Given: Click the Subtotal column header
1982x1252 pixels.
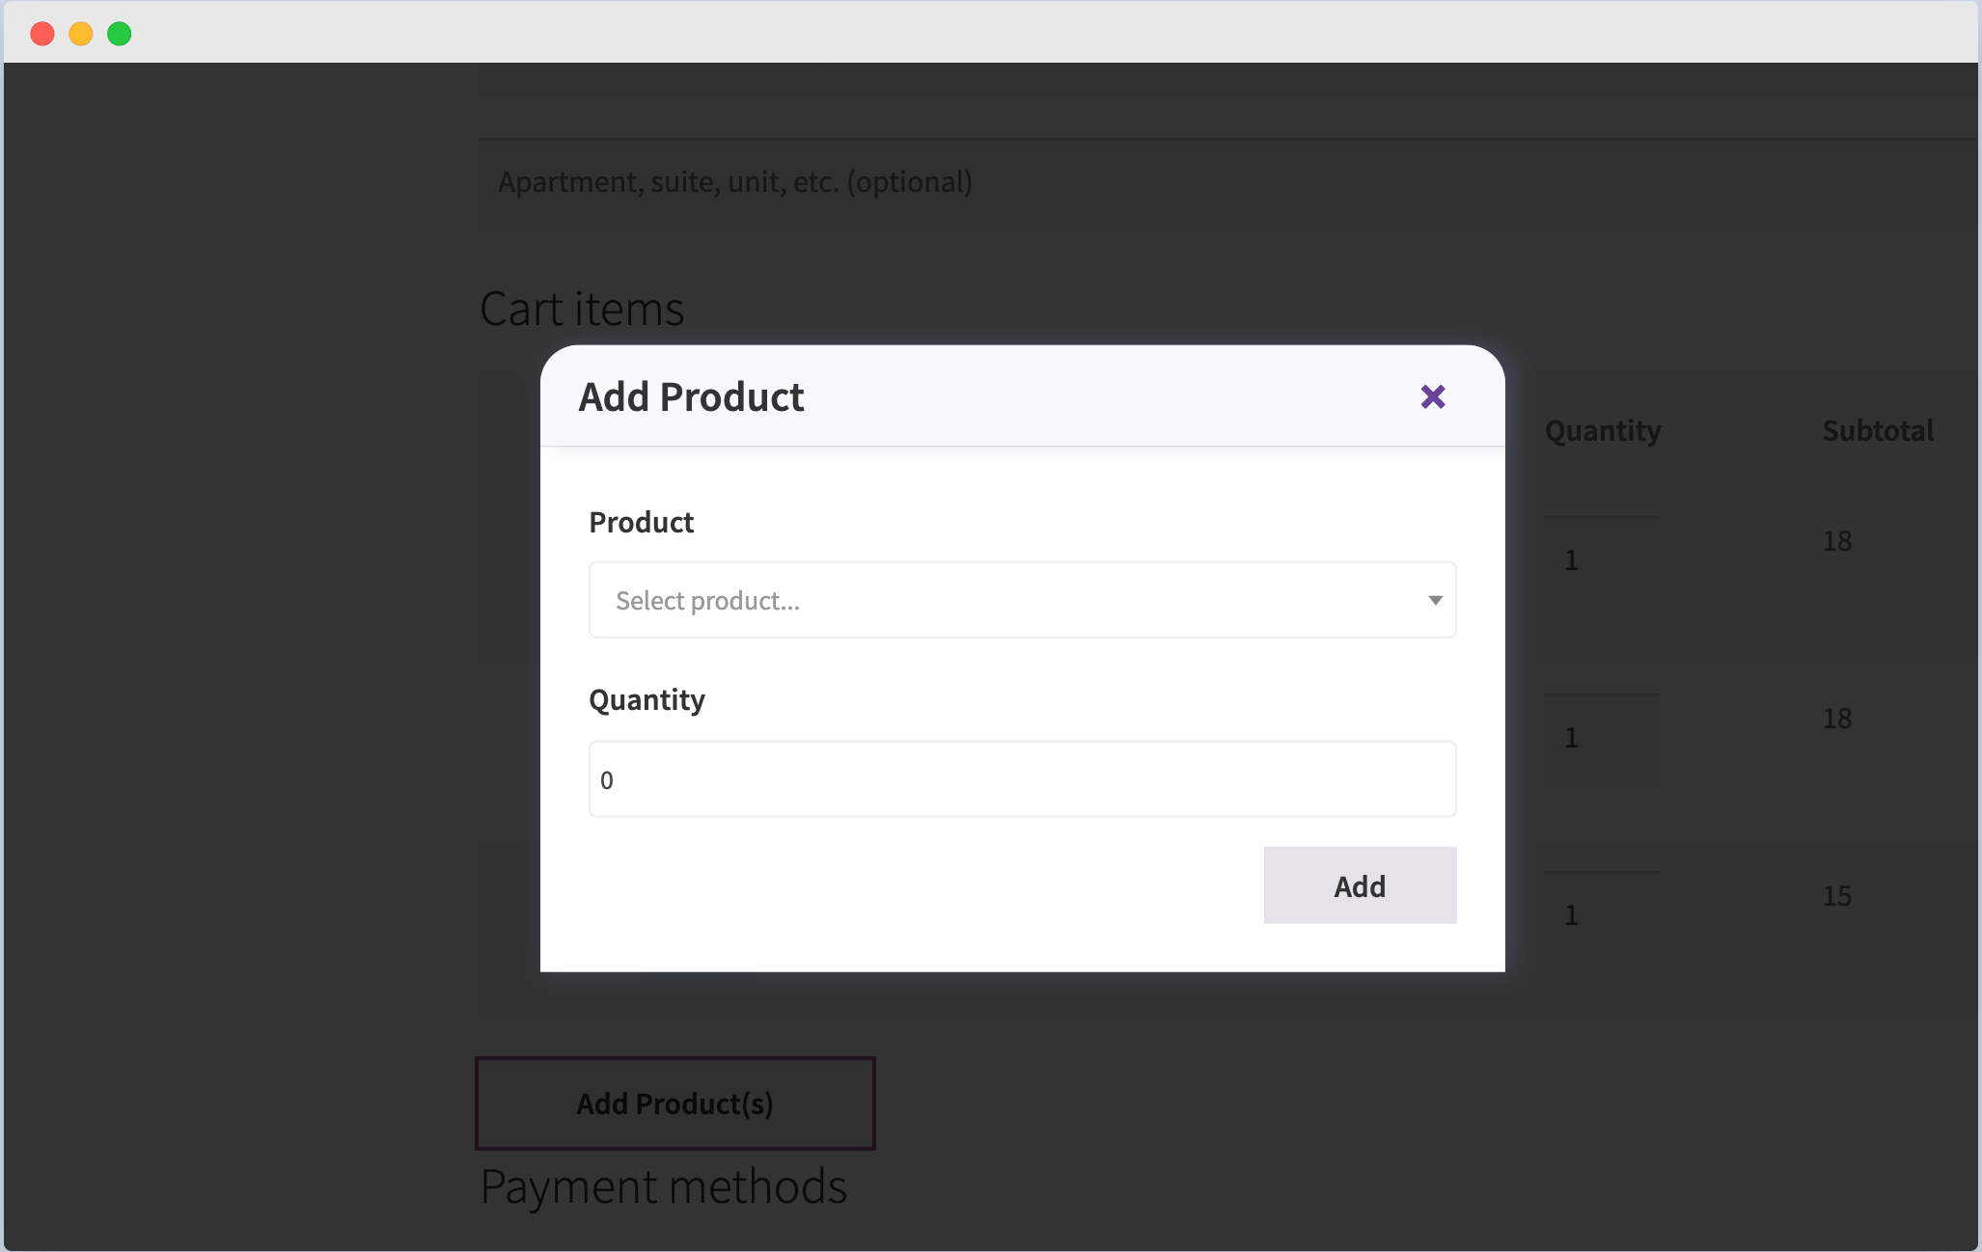Looking at the screenshot, I should point(1876,431).
